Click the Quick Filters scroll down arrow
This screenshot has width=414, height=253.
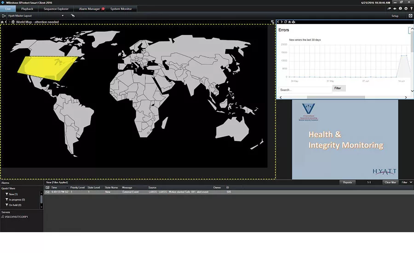click(x=41, y=207)
